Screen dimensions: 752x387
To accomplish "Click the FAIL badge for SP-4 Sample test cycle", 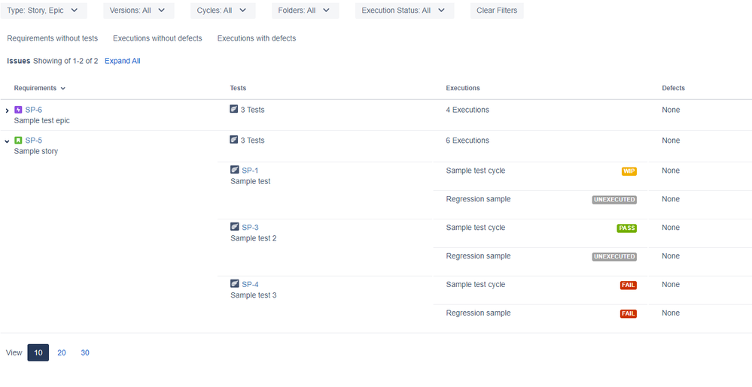I will [x=629, y=286].
